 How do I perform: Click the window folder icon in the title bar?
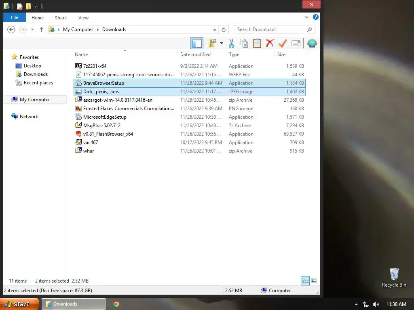point(6,6)
